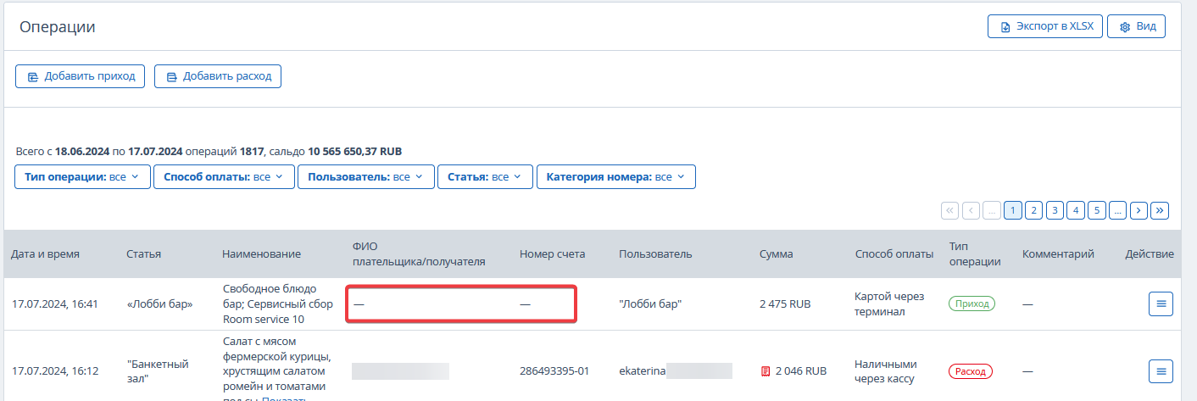Image resolution: width=1197 pixels, height=401 pixels.
Task: Click the Наименование column header
Action: click(261, 254)
